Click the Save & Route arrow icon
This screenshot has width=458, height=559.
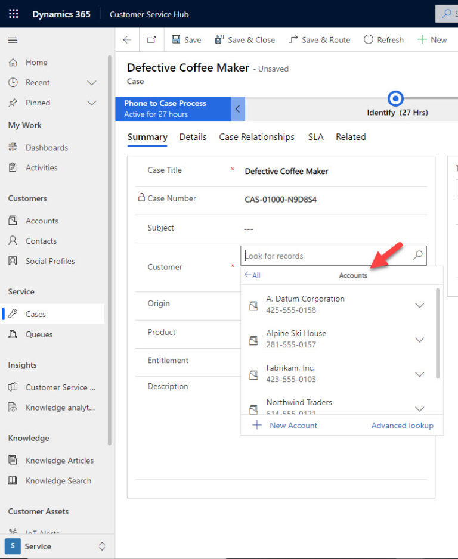coord(293,39)
